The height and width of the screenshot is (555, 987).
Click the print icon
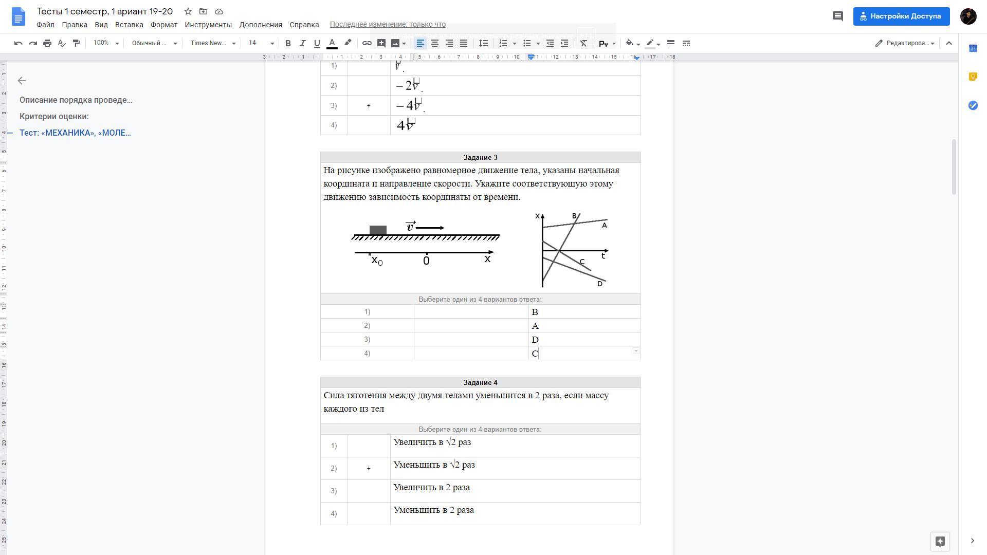pos(47,43)
